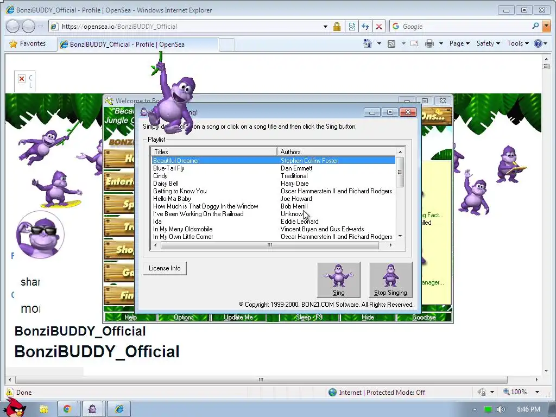The image size is (556, 417).
Task: Click the status bar warning icon beside Done
Action: [9, 392]
